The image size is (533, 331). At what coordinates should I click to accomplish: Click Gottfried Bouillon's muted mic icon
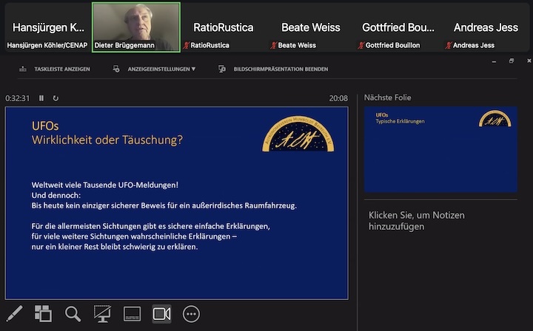pos(361,46)
